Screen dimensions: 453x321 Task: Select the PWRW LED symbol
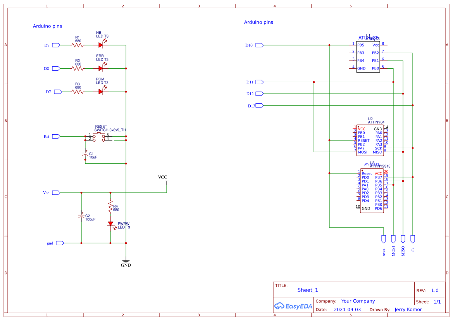112,225
